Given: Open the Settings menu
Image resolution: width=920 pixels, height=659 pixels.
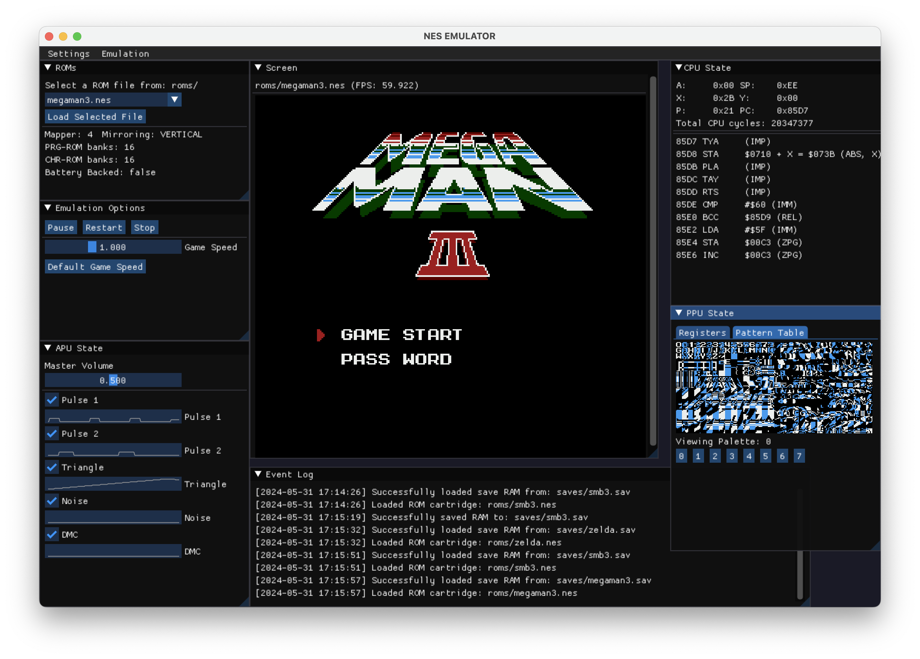Looking at the screenshot, I should 69,54.
